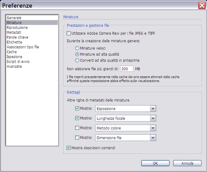
Task: Open the Metodo colore dropdown list
Action: [x=153, y=128]
